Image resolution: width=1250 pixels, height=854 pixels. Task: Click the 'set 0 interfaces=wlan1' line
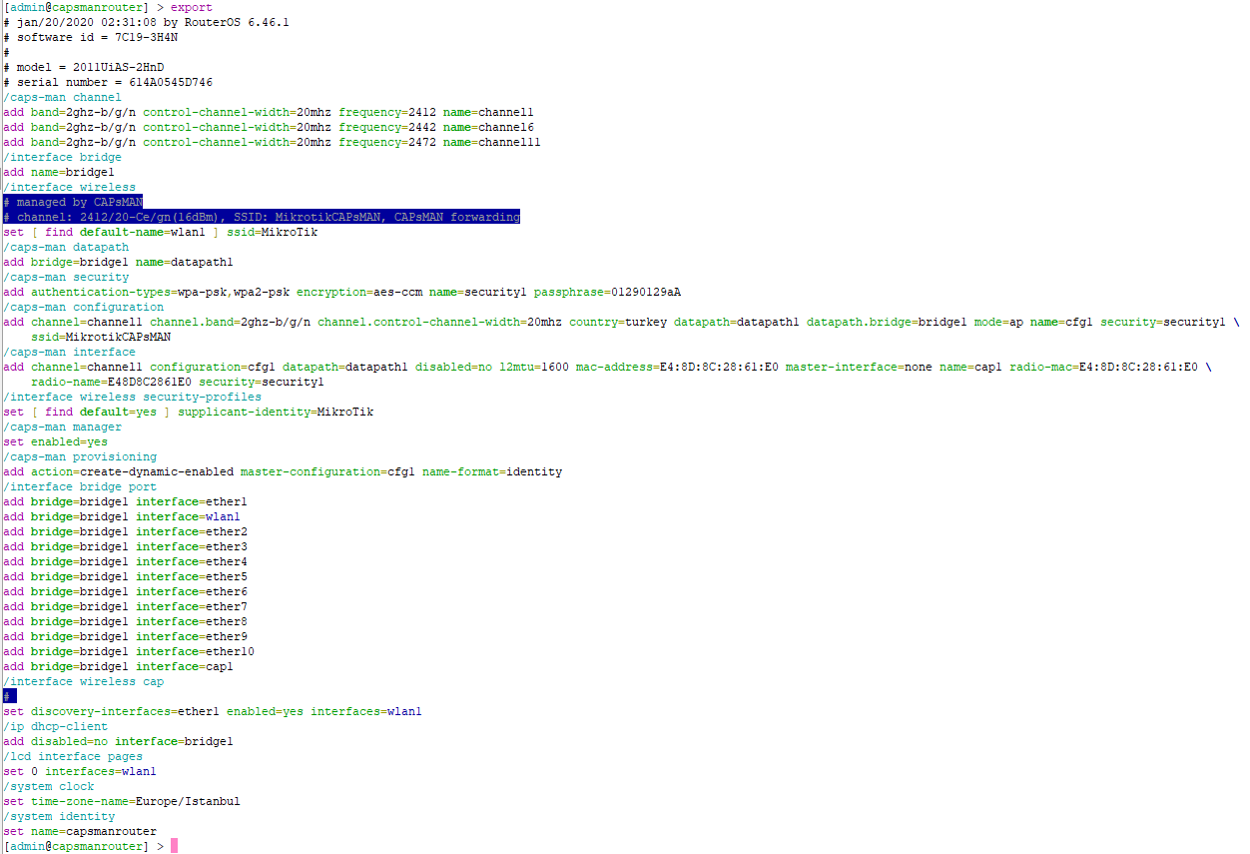[x=80, y=771]
